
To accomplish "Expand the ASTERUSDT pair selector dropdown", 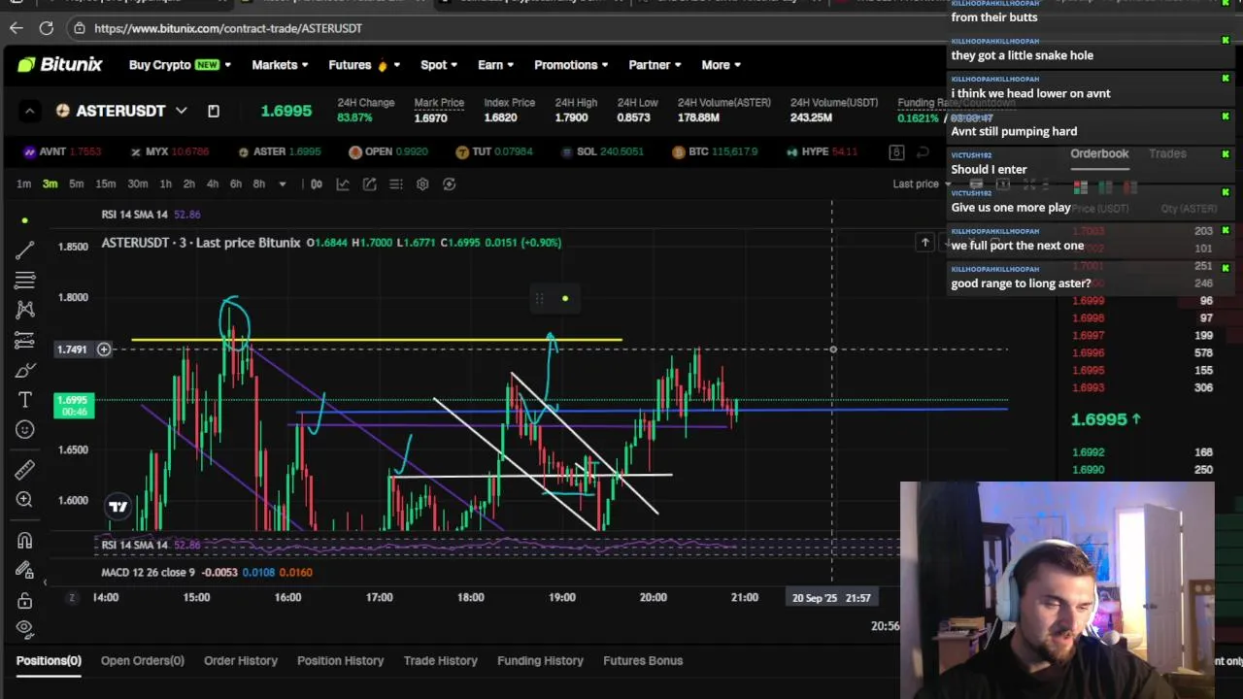I will 181,111.
